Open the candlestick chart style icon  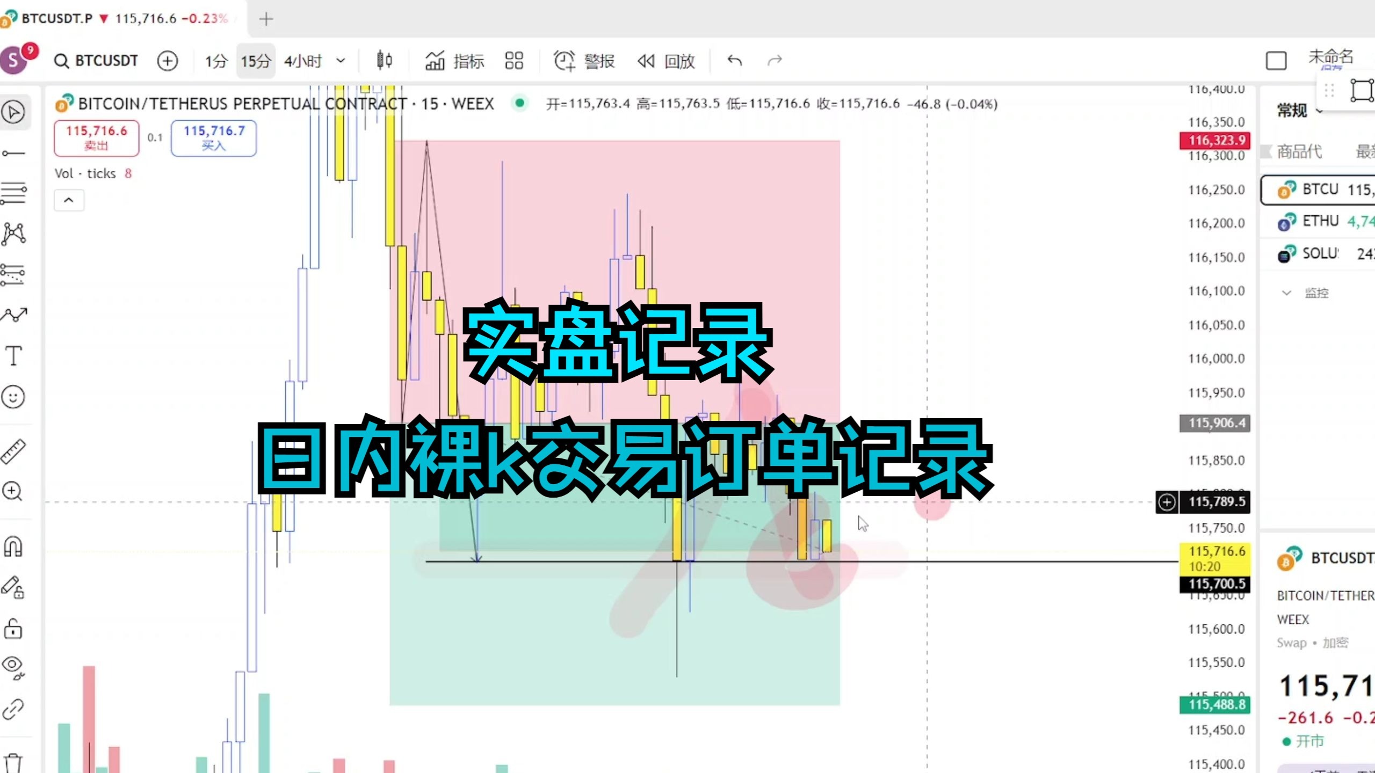384,60
